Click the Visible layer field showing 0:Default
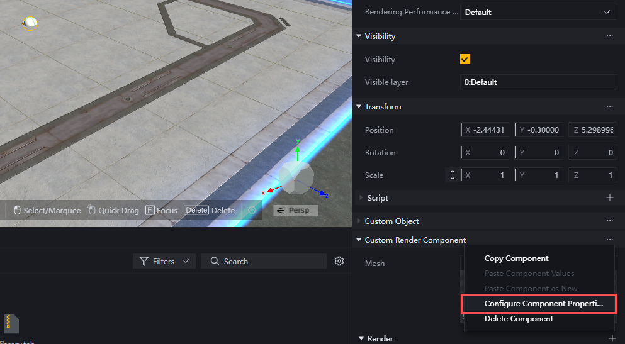Screen dimensions: 625x344 (x=538, y=82)
